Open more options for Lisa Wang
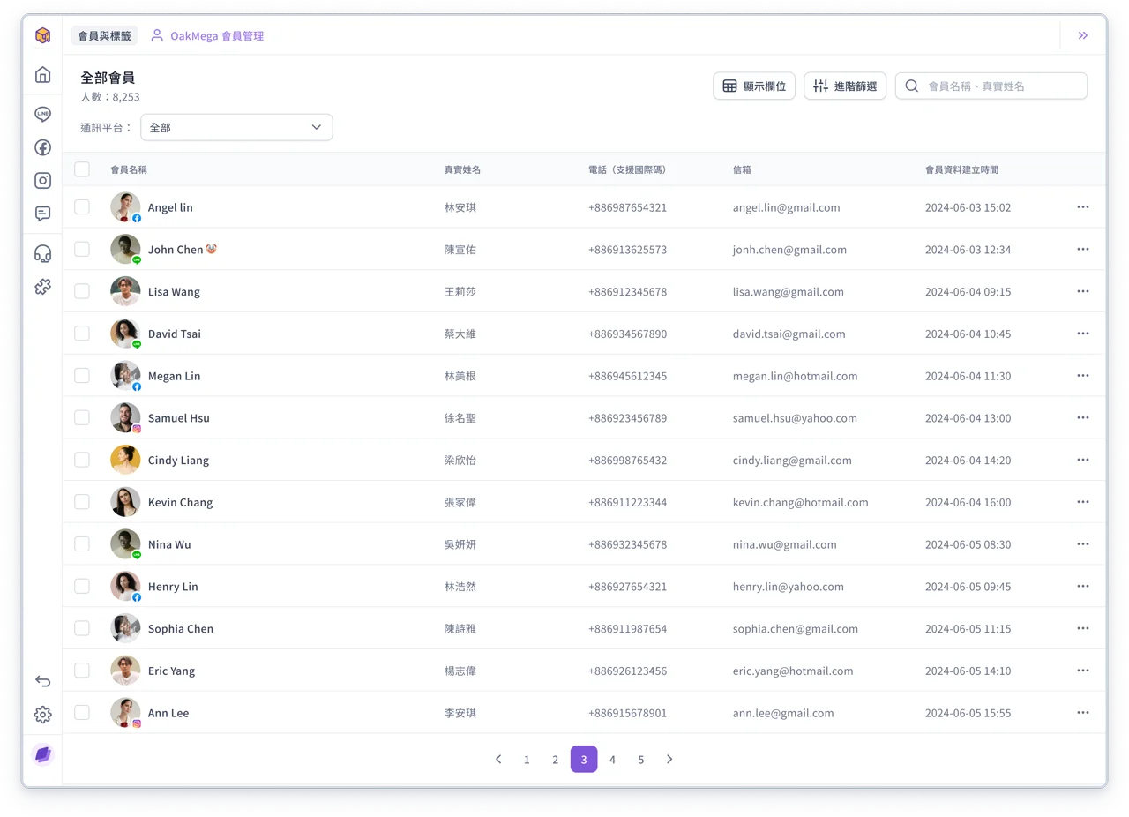The image size is (1129, 817). tap(1083, 291)
